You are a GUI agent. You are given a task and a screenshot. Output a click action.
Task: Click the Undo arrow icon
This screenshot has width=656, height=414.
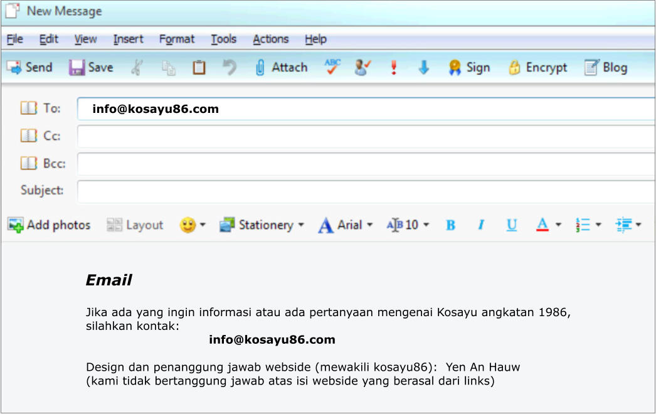coord(230,67)
